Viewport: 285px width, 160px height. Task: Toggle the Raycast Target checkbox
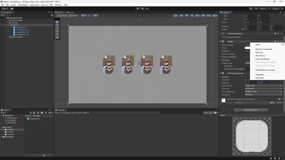point(246,54)
